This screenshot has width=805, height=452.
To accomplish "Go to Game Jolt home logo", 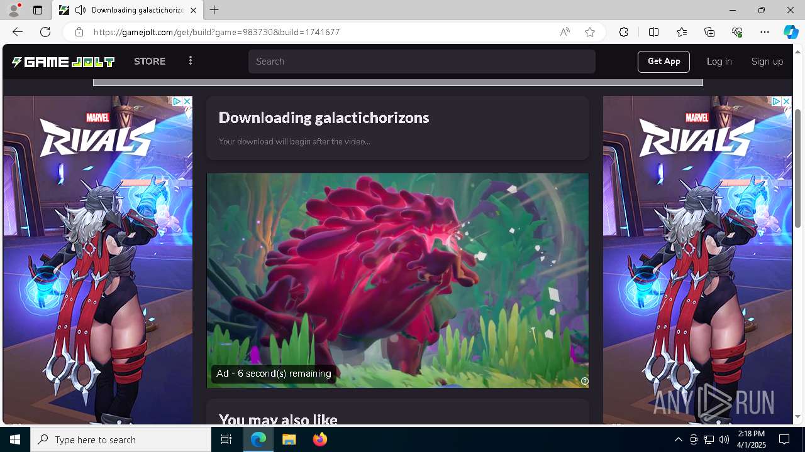I will [63, 62].
